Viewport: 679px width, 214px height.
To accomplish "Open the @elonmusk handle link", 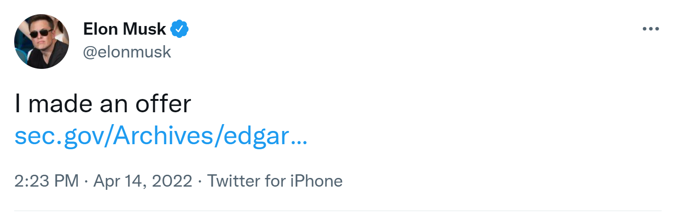I will 127,52.
